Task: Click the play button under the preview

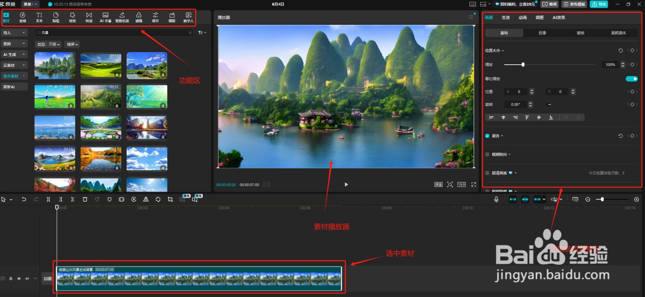Action: coord(346,184)
